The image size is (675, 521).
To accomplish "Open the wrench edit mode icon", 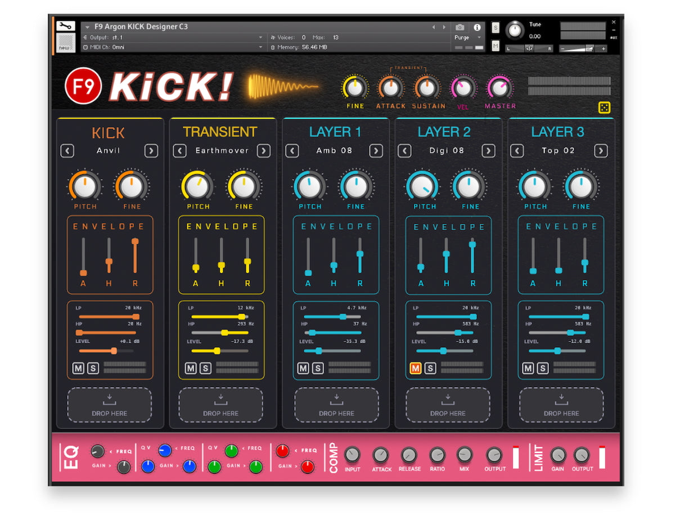I will [65, 26].
